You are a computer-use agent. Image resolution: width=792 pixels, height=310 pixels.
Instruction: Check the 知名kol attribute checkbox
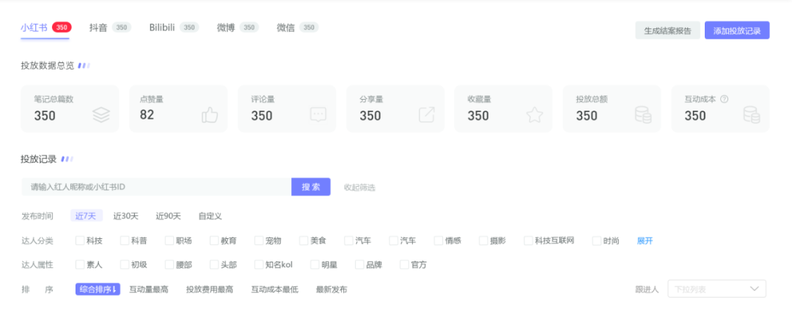pyautogui.click(x=259, y=265)
